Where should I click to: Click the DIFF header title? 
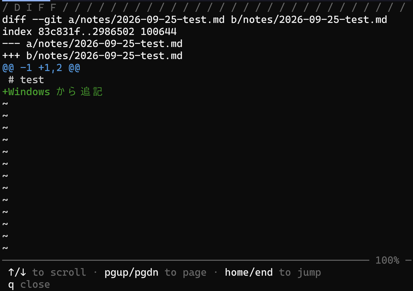pyautogui.click(x=35, y=8)
